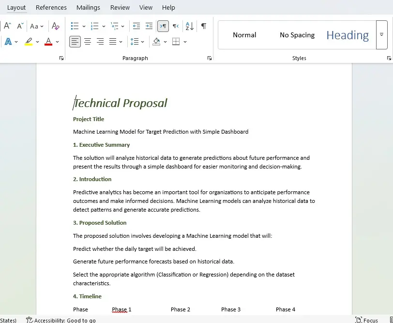Click the Clear All Formatting icon
Screen dimensions: 393x323
[x=55, y=26]
